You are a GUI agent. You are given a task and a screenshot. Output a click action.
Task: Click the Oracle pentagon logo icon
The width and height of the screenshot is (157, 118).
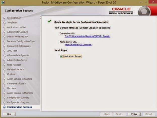(144, 11)
